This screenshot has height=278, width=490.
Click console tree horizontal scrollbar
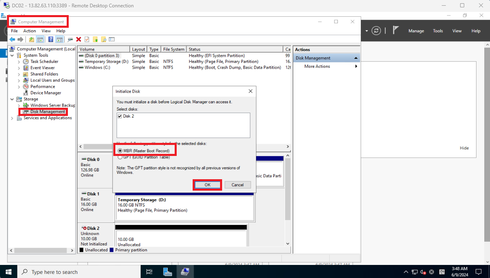click(x=40, y=250)
